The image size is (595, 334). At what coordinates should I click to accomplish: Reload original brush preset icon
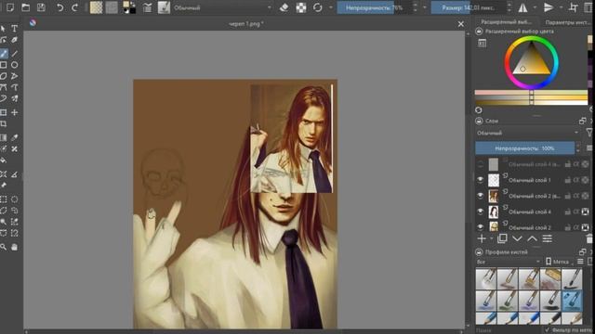[x=318, y=7]
